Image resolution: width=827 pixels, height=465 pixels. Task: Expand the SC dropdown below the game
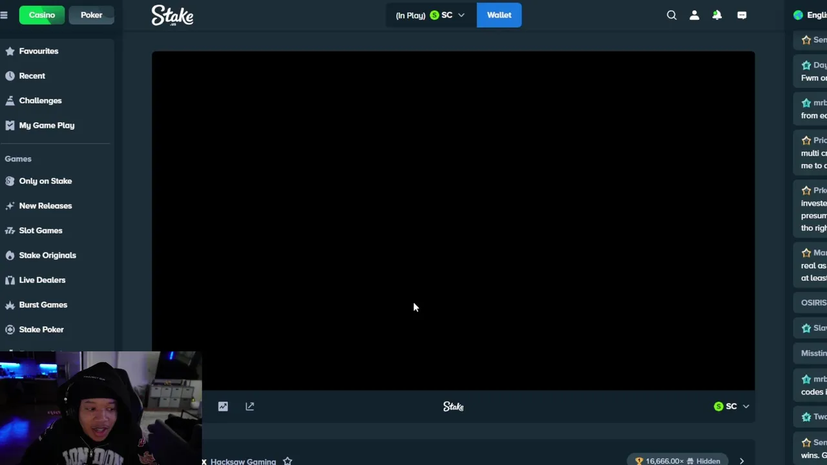(731, 406)
